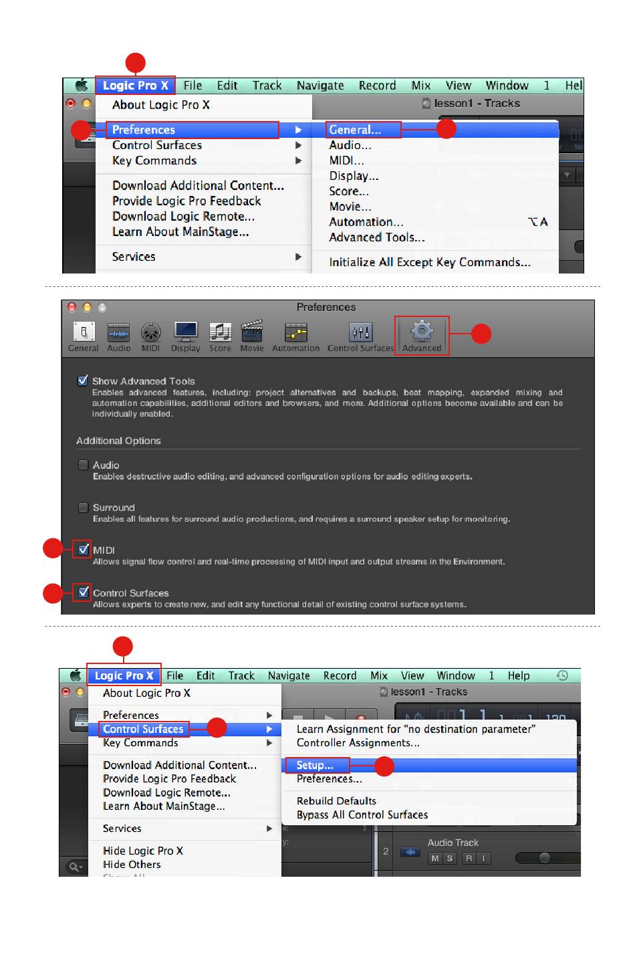Select the Automation preferences icon
635x963 pixels.
295,332
